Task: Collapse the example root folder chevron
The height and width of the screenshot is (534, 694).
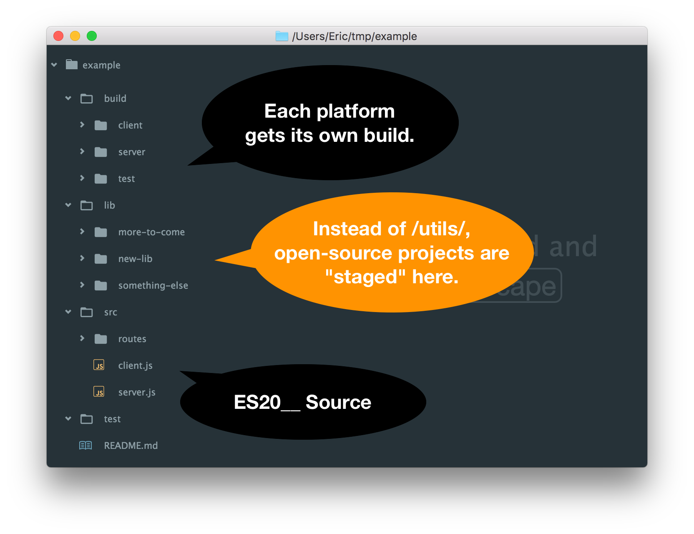Action: click(54, 65)
